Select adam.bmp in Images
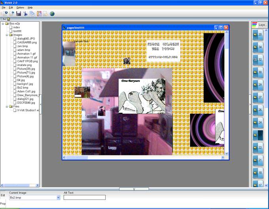This screenshot has height=209, width=269. 24,50
